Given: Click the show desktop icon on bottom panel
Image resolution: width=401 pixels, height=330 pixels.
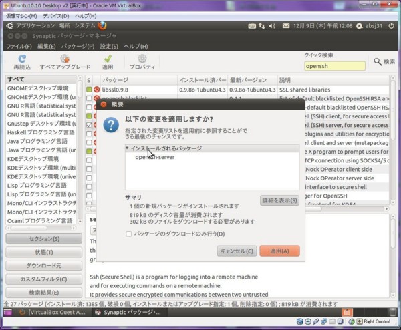Looking at the screenshot, I should (7, 312).
